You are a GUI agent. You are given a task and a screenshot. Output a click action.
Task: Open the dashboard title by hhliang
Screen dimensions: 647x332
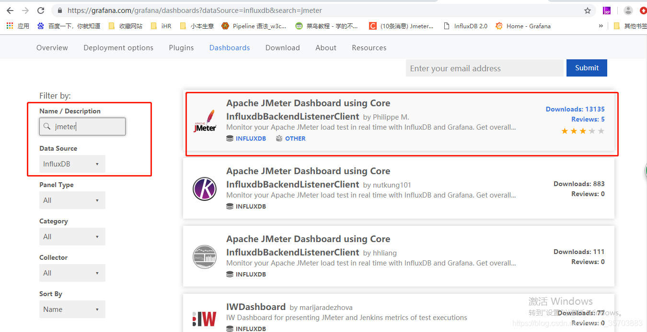tap(308, 245)
